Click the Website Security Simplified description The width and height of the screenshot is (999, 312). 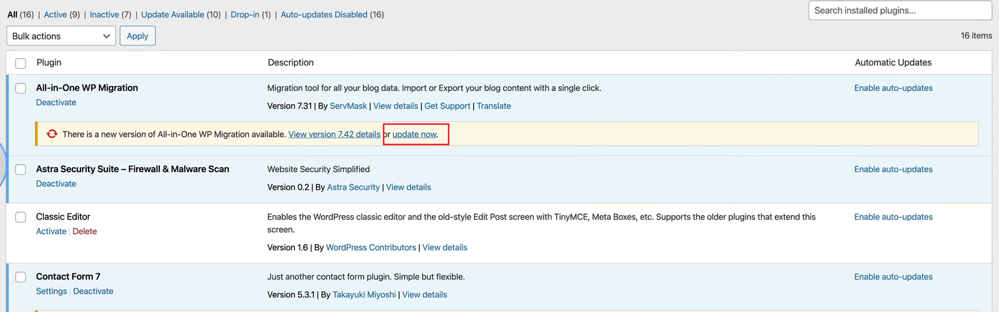(318, 169)
